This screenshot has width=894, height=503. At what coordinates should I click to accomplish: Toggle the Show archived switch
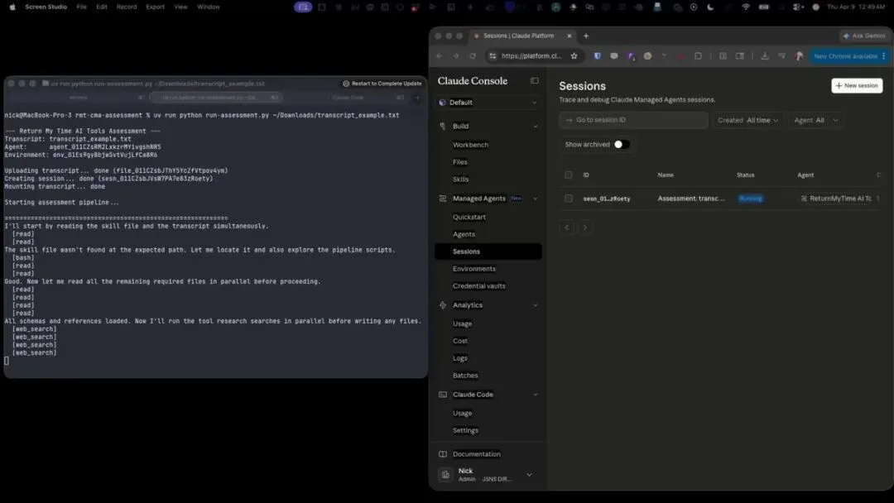click(x=621, y=145)
